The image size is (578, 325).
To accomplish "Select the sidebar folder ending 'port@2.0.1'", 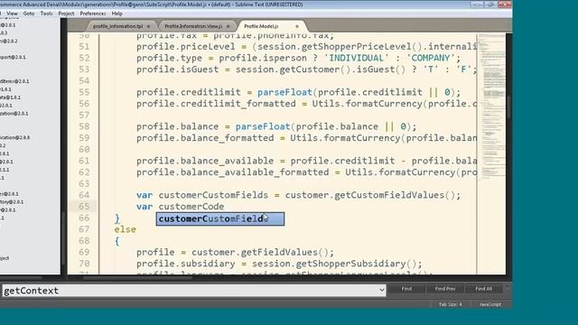I will [x=13, y=57].
